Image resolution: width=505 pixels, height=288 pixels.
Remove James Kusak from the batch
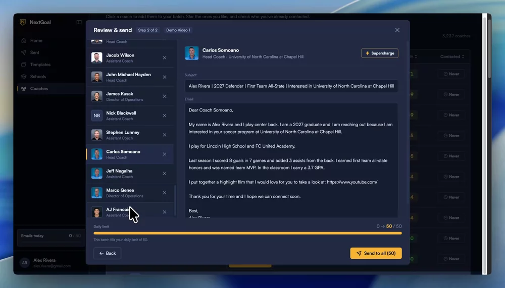[165, 96]
